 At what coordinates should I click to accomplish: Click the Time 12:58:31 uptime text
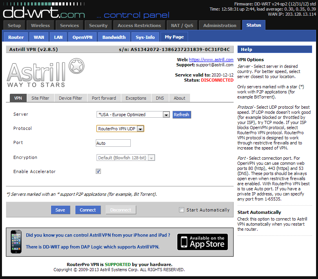pyautogui.click(x=263, y=9)
